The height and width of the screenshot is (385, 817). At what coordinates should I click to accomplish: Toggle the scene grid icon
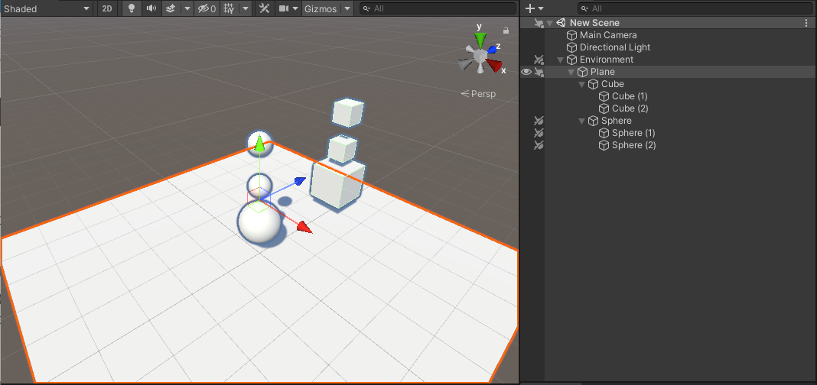228,8
